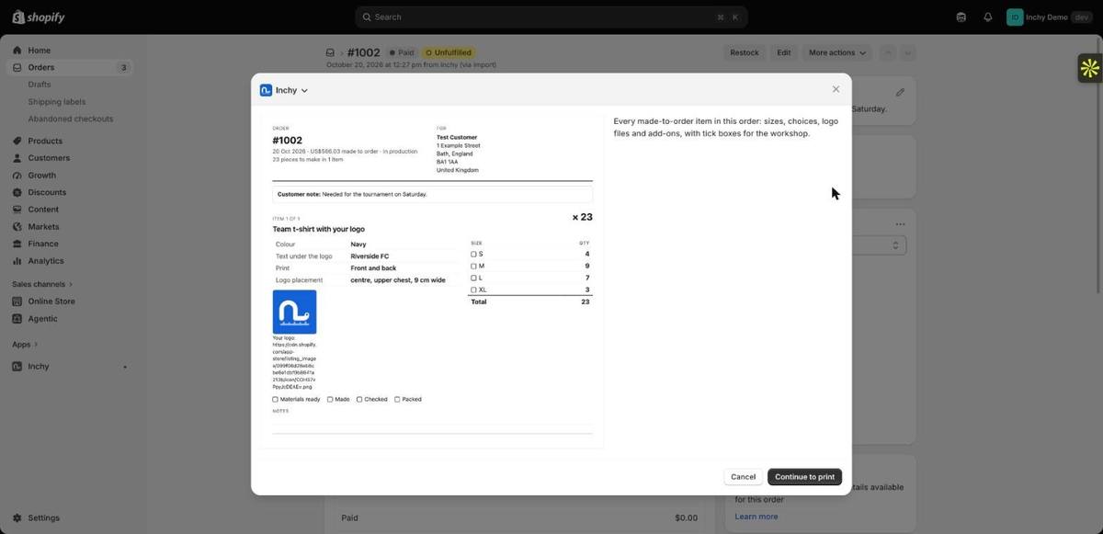
Task: Click the orders breadcrumb icon before #1002
Action: pos(330,52)
